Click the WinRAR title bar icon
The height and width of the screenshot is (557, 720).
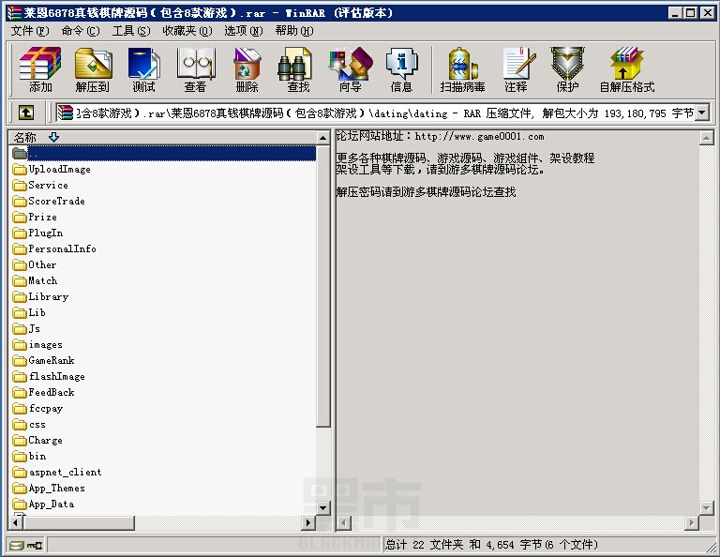[14, 13]
